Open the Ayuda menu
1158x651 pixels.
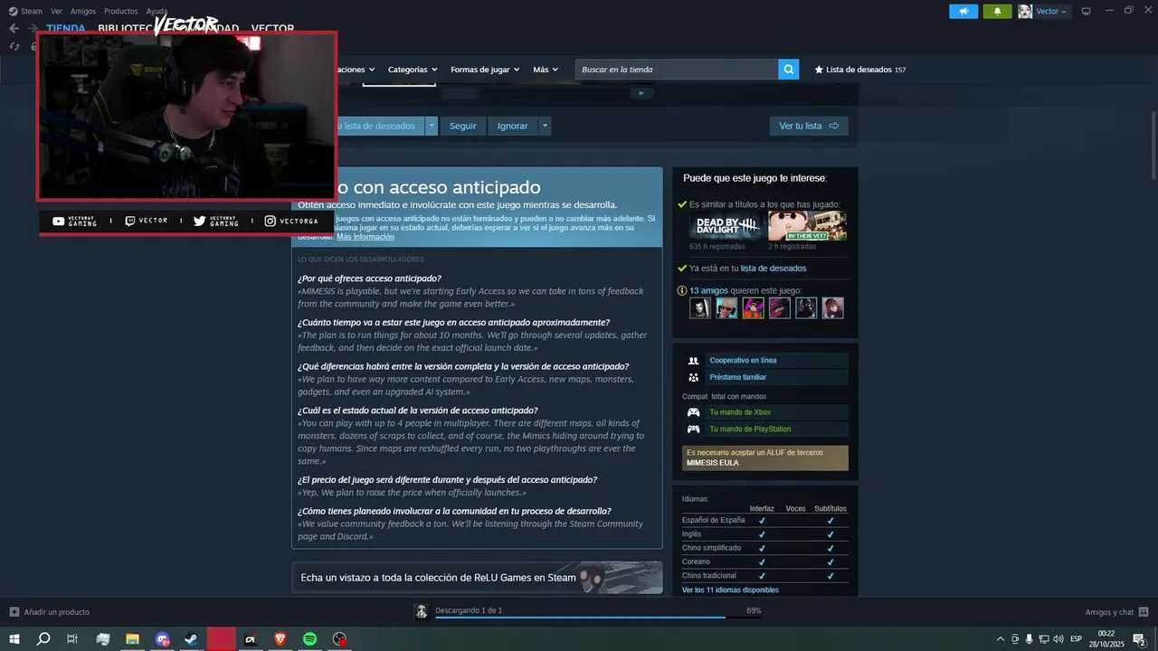pyautogui.click(x=157, y=12)
